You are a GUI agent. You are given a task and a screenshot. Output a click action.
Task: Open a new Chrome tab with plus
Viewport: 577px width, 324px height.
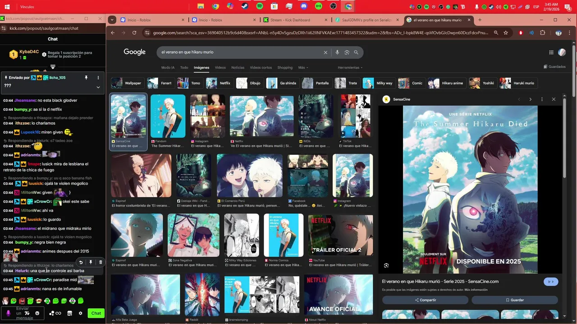480,20
